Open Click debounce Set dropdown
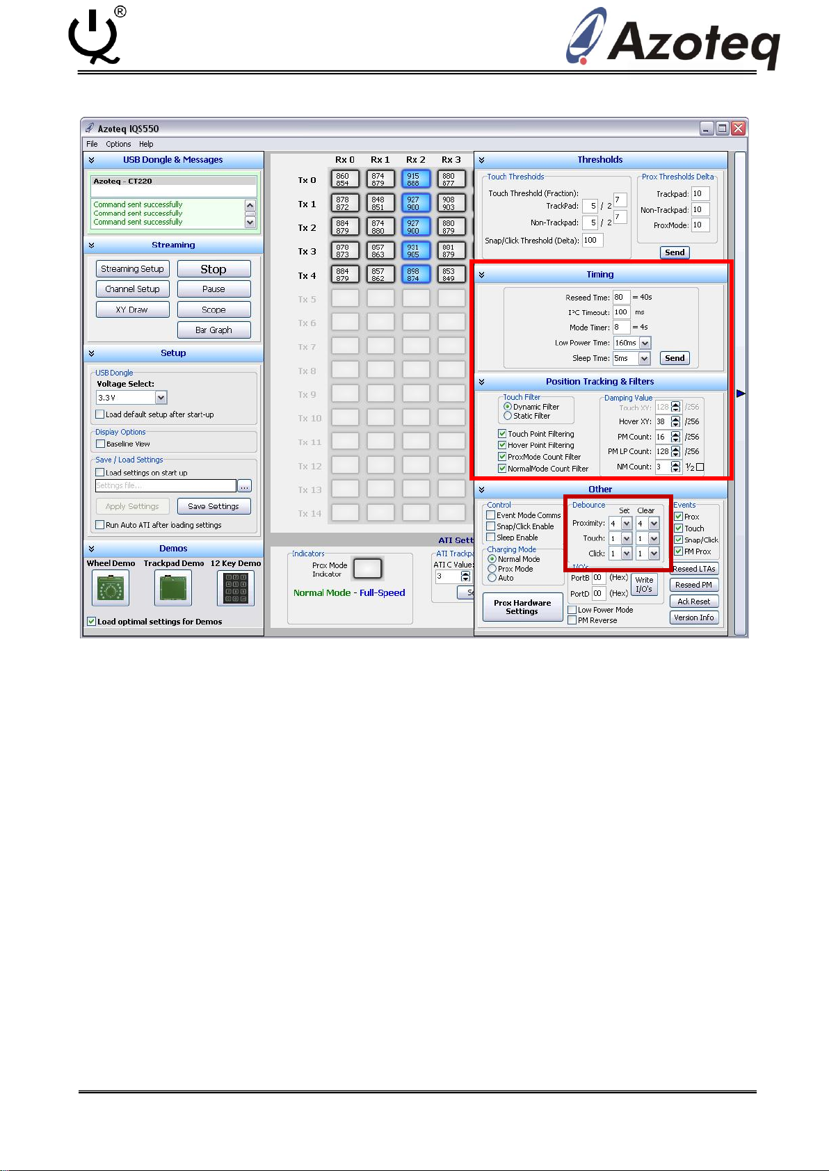Image resolution: width=829 pixels, height=1171 pixels. point(627,554)
